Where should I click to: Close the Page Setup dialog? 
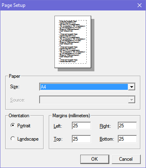[x=140, y=5]
